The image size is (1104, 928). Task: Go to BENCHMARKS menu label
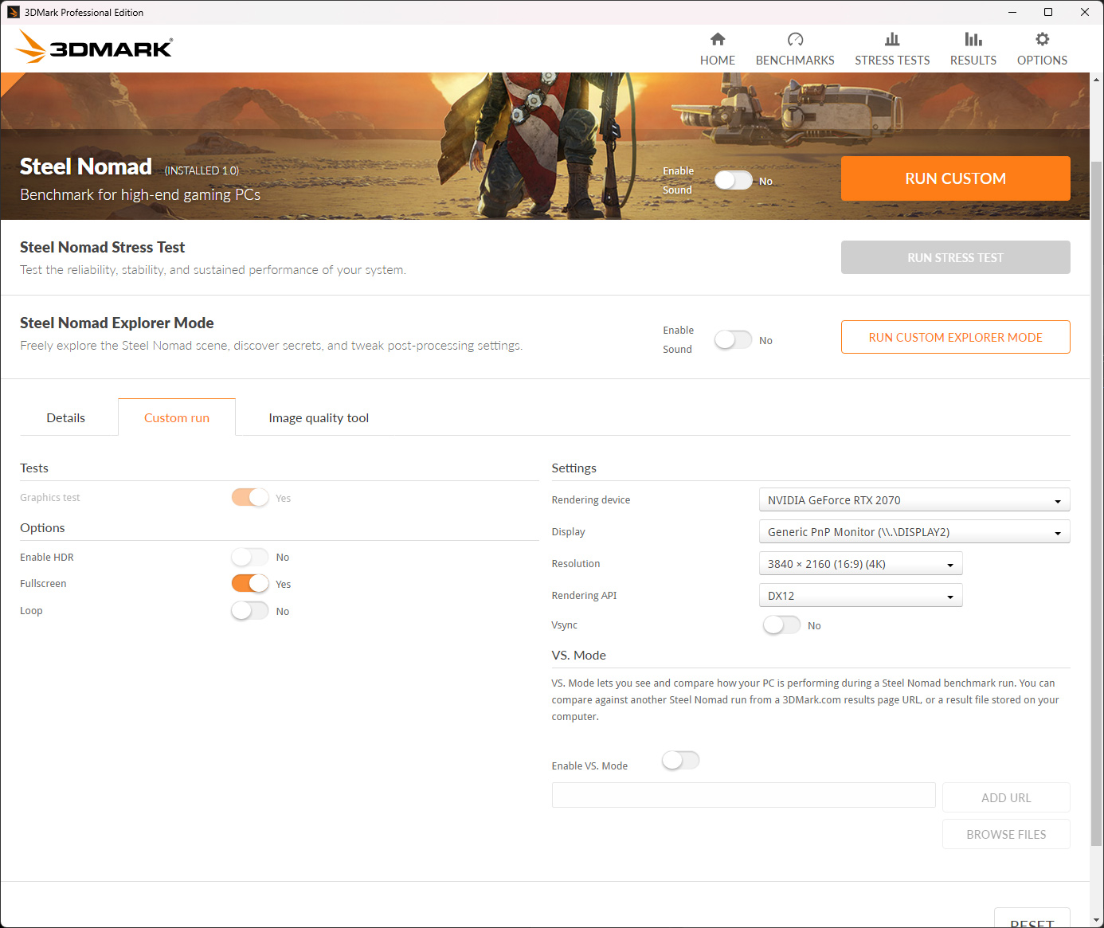(x=795, y=61)
